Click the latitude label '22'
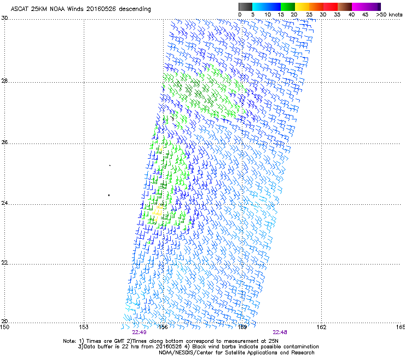This screenshot has width=405, height=356. pos(4,262)
